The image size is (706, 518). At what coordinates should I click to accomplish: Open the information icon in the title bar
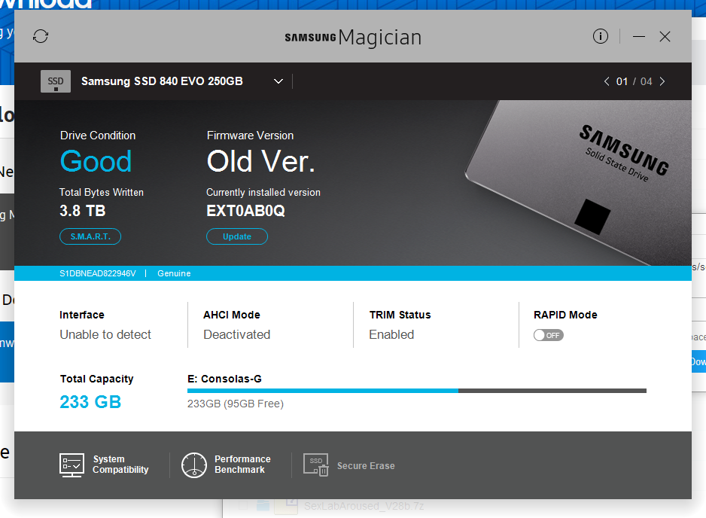click(600, 36)
